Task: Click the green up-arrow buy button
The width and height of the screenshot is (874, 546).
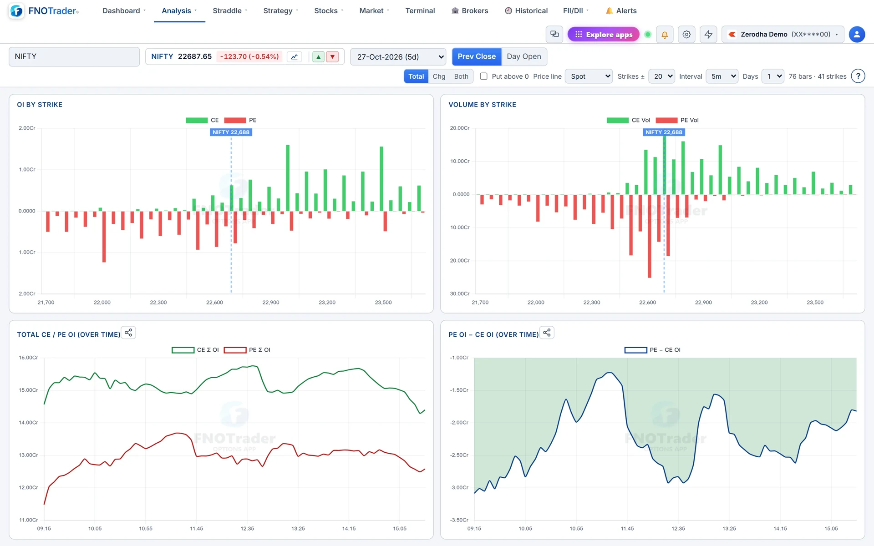Action: point(319,57)
